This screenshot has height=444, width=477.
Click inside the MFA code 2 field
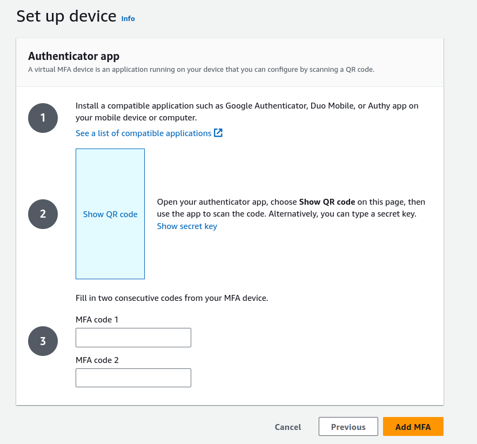point(133,378)
